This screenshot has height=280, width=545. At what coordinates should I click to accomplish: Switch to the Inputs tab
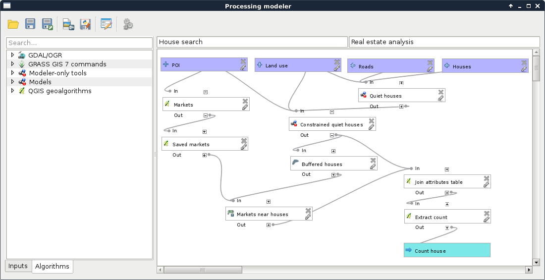point(18,266)
